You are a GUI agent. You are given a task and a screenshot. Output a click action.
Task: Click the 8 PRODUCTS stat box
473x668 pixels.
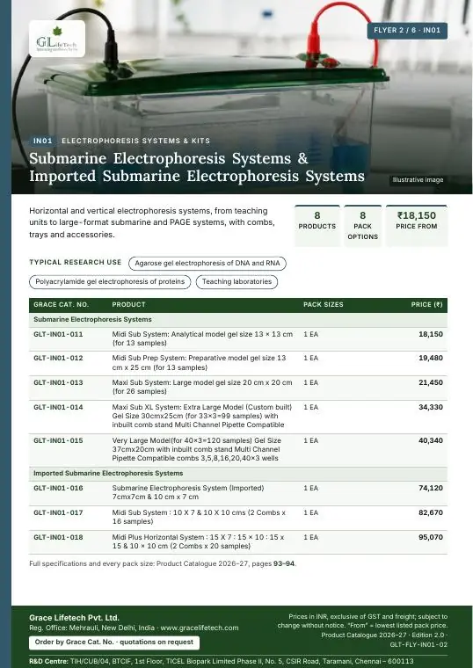317,225
